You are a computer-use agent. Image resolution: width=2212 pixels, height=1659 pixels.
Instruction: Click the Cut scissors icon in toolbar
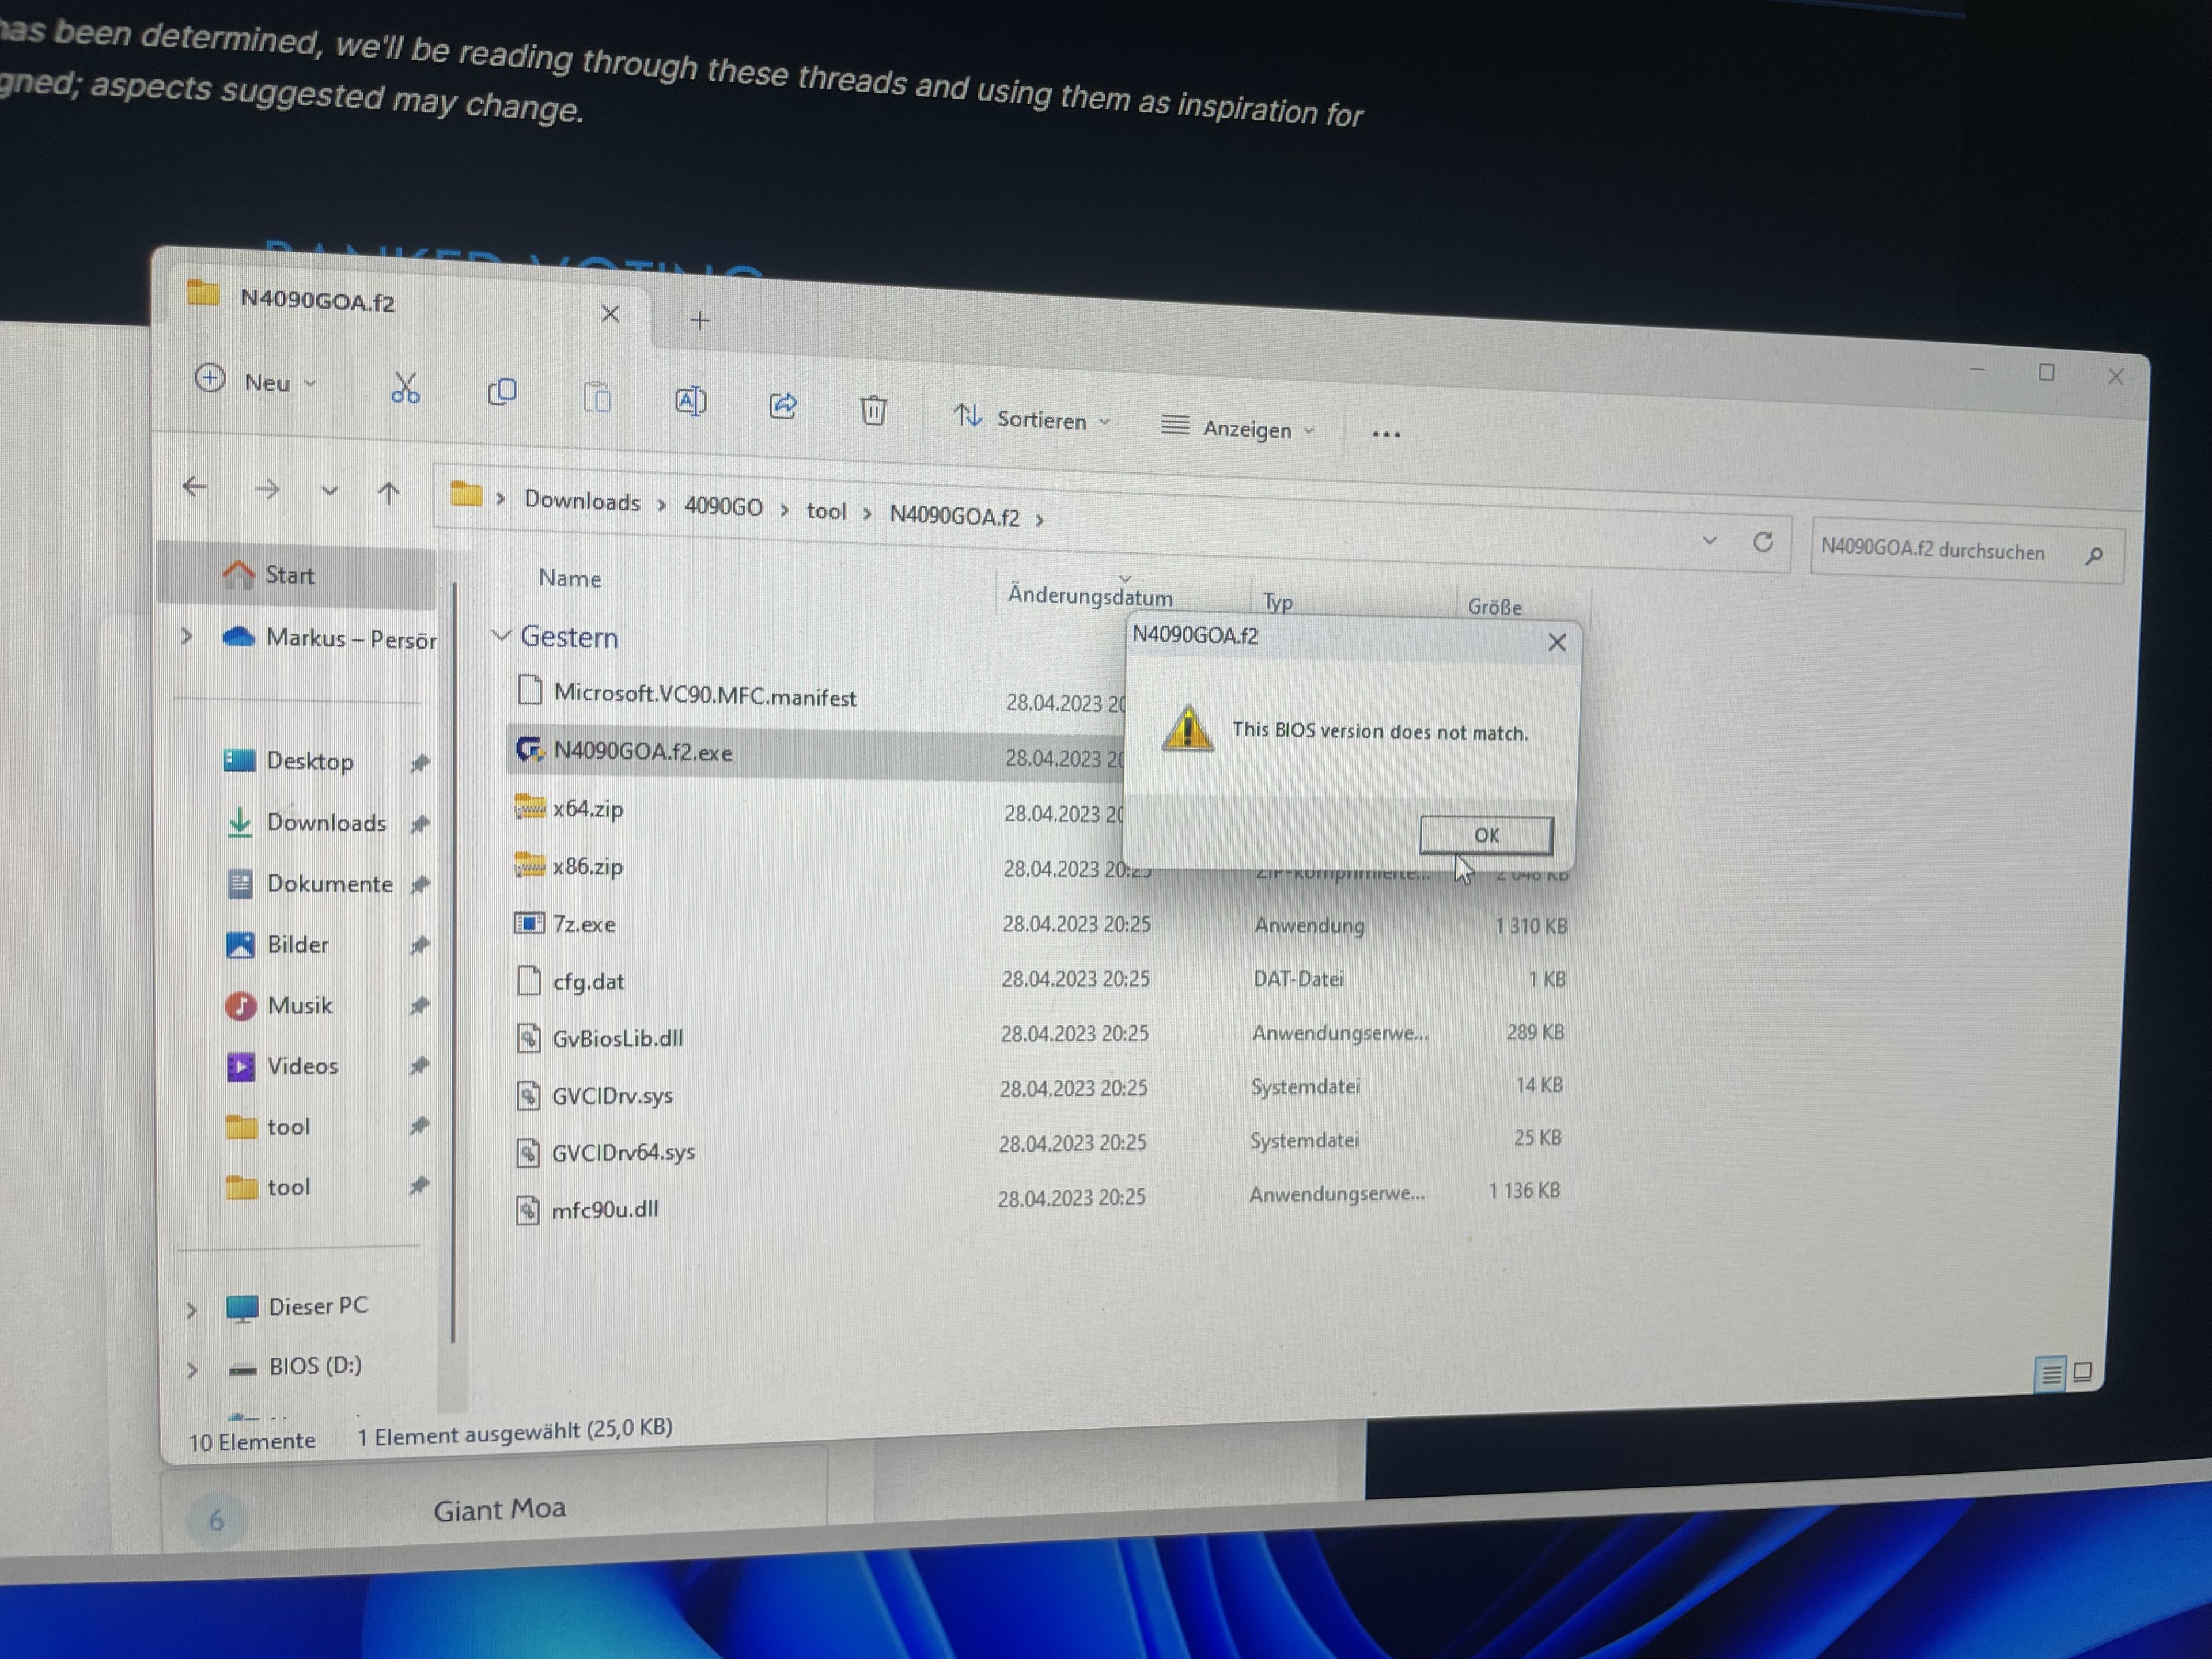click(405, 388)
